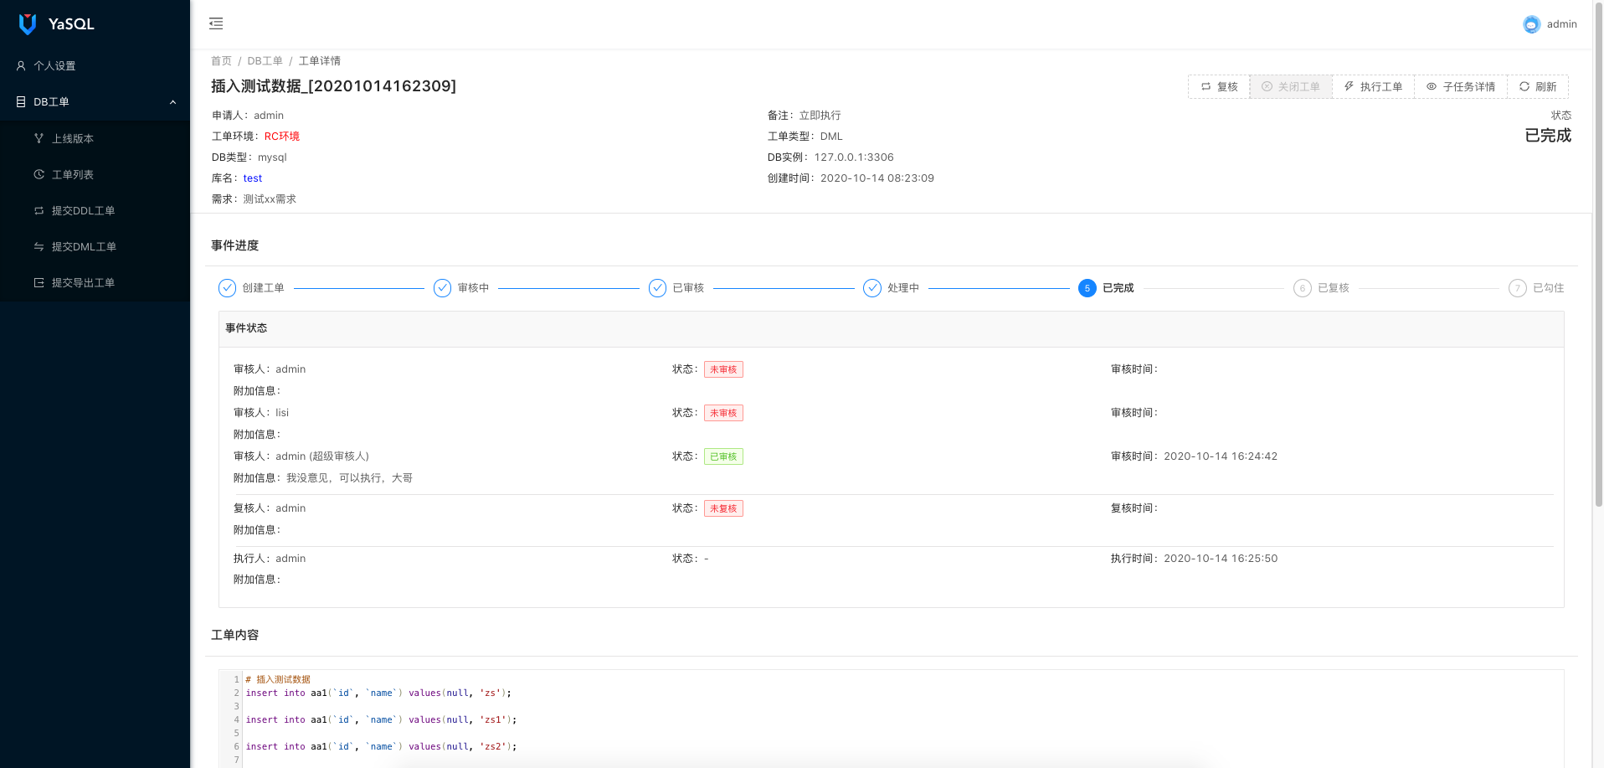Screen dimensions: 1604x768
Task: Click the 未审核 tag for reviewer lisi
Action: click(723, 413)
